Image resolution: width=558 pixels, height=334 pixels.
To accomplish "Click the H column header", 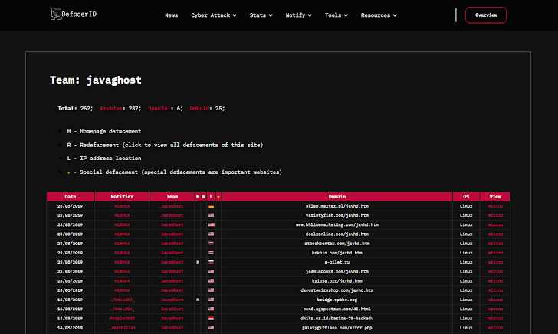I will (198, 197).
